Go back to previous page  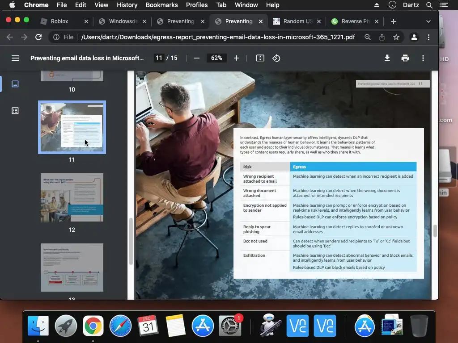point(10,37)
